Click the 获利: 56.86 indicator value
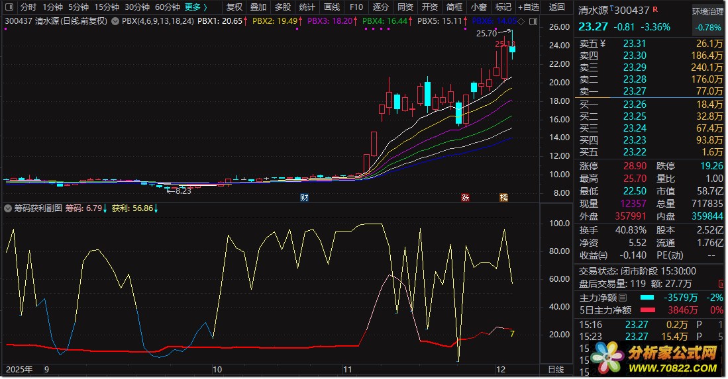Image resolution: width=728 pixels, height=379 pixels. (x=132, y=208)
